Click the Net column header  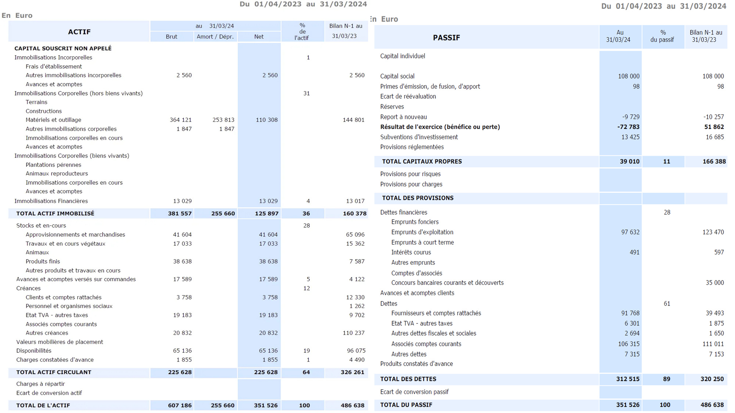pos(259,37)
